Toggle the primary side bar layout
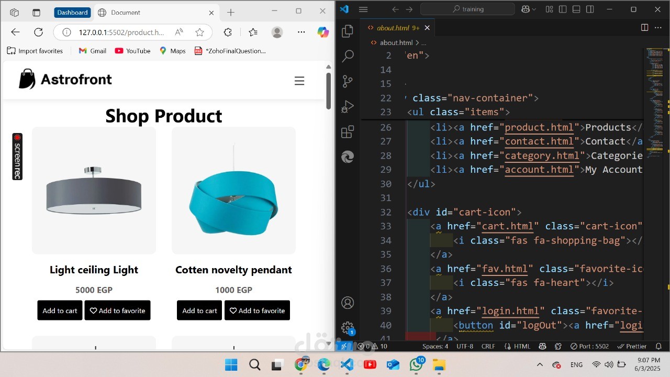Viewport: 670px width, 377px height. 563,9
